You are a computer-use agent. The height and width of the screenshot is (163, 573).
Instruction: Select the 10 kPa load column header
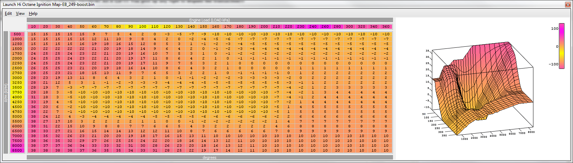click(x=33, y=27)
